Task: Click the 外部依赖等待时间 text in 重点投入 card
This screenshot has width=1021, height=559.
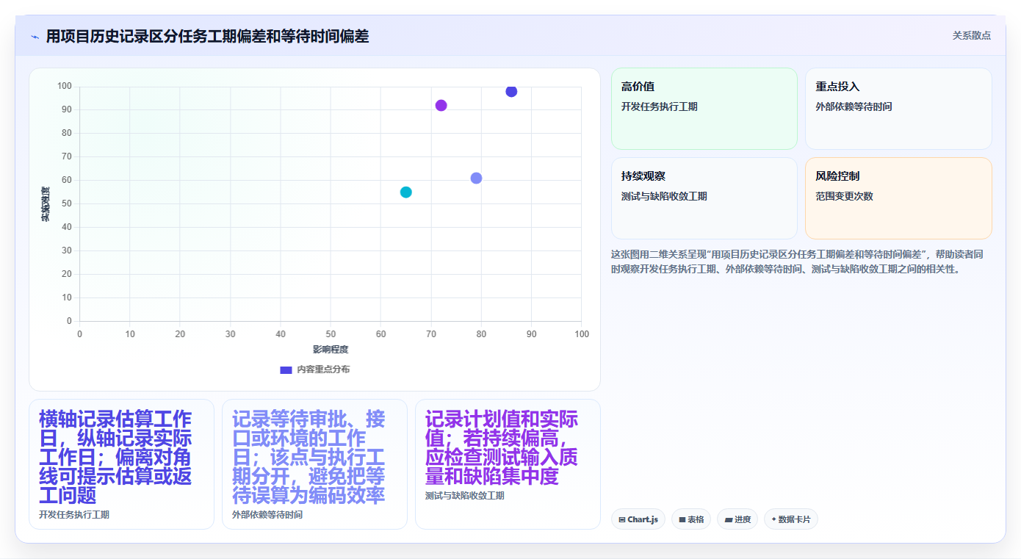Action: coord(854,107)
